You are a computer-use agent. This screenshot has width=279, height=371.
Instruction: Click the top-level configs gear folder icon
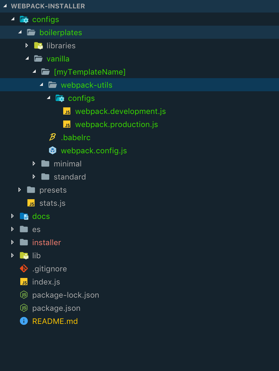click(24, 19)
